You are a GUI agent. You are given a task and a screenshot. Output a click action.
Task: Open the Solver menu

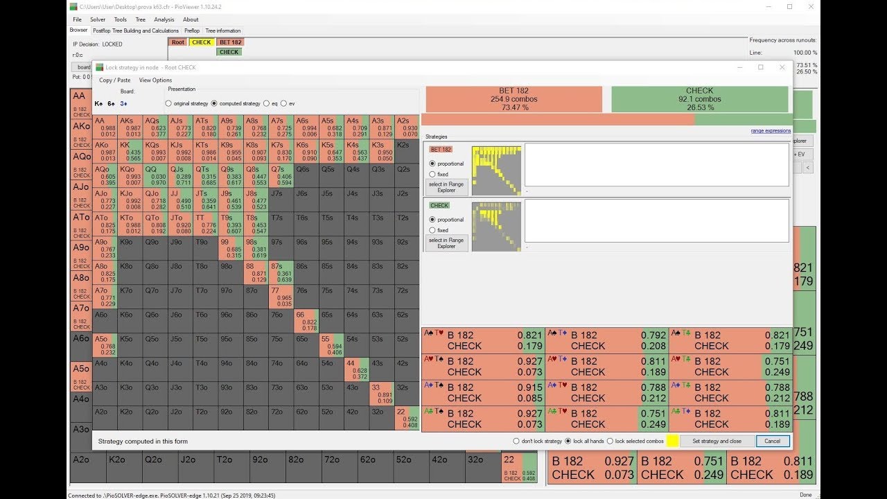98,19
